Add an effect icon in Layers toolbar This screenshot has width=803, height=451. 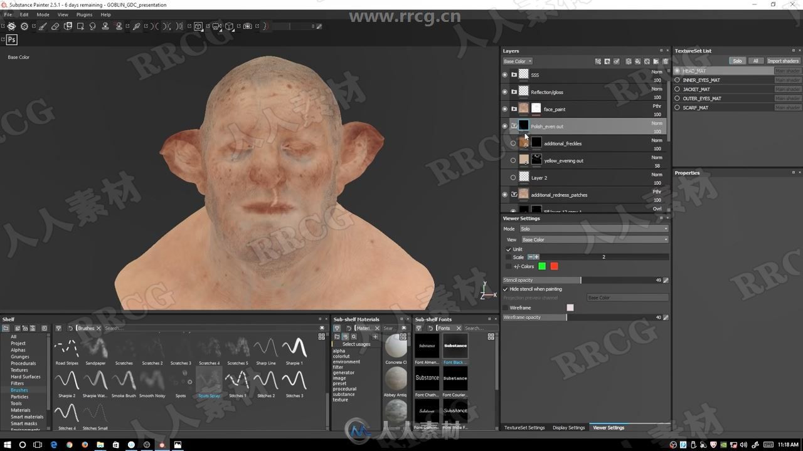pyautogui.click(x=598, y=61)
